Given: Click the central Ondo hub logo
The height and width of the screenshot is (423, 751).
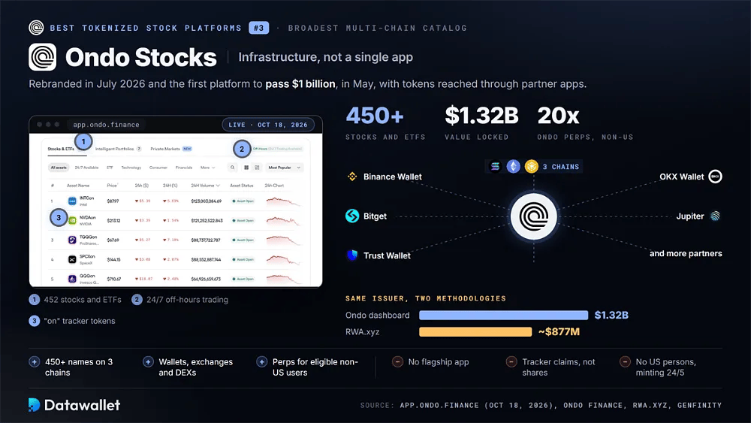Looking at the screenshot, I should [x=533, y=216].
